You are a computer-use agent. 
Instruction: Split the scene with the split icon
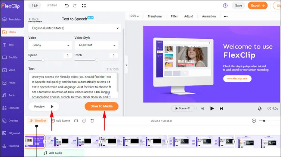[x=76, y=121]
